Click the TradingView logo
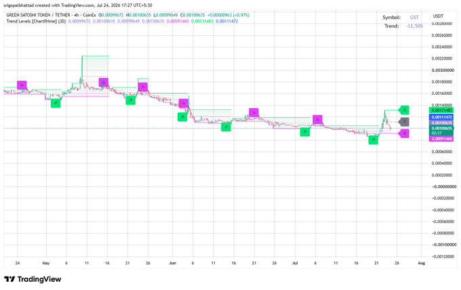This screenshot has width=461, height=290. click(33, 279)
